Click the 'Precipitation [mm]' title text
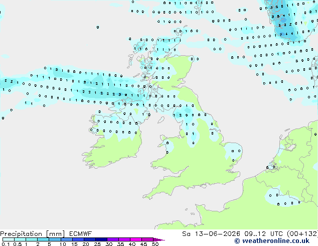The height and width of the screenshot is (246, 318). pos(33,234)
